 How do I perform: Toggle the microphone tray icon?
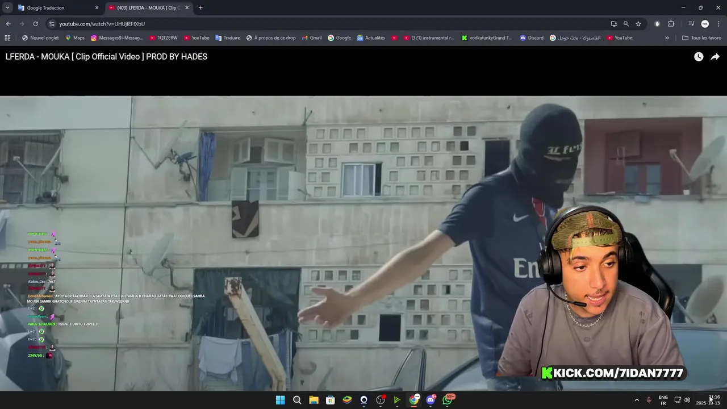(x=649, y=400)
